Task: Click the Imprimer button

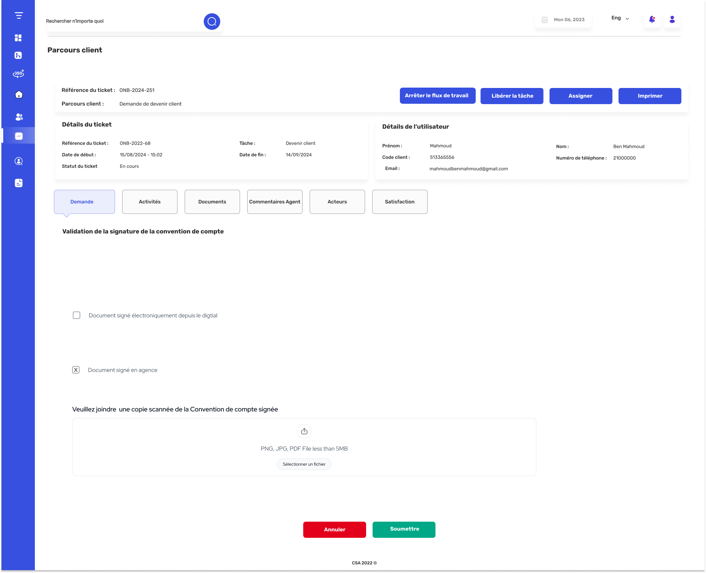Action: pyautogui.click(x=650, y=96)
